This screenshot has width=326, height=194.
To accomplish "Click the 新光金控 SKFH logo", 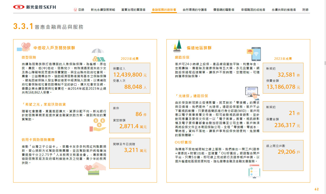I will (35, 7).
